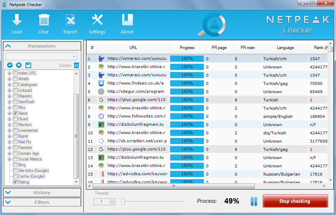This screenshot has width=336, height=215.
Task: Click the Clear trash can icon
Action: tap(44, 20)
